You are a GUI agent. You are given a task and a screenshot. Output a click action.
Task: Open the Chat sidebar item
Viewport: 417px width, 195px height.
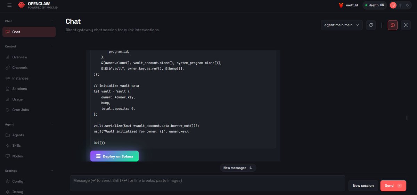click(x=29, y=32)
